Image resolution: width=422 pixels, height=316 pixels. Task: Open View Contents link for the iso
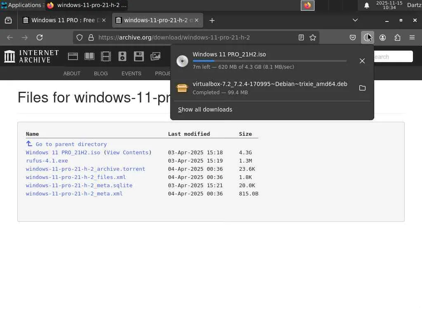[128, 153]
